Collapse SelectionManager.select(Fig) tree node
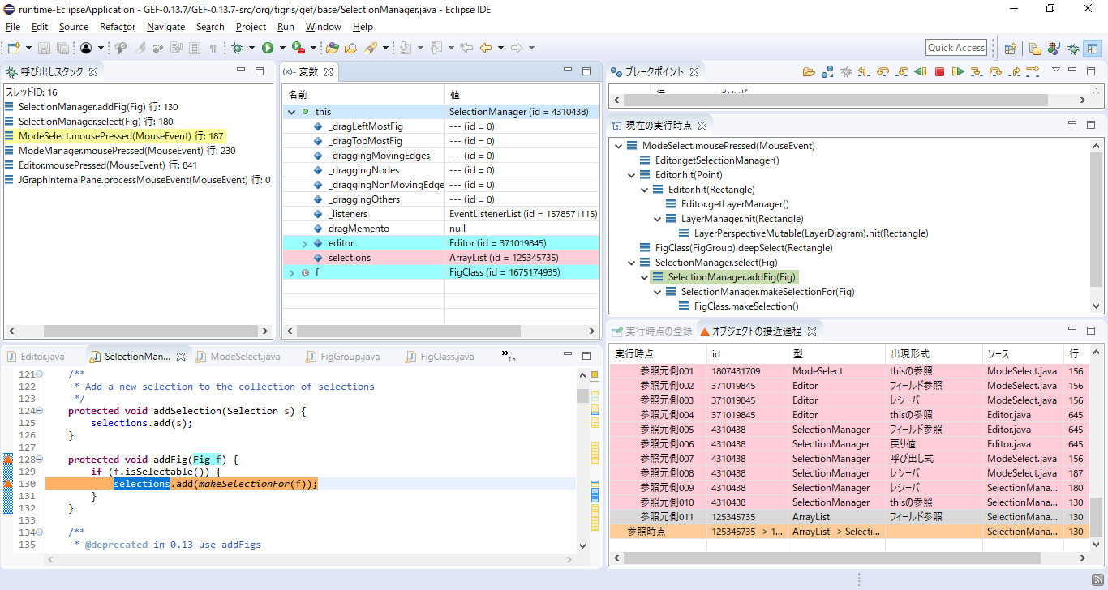 click(x=632, y=263)
